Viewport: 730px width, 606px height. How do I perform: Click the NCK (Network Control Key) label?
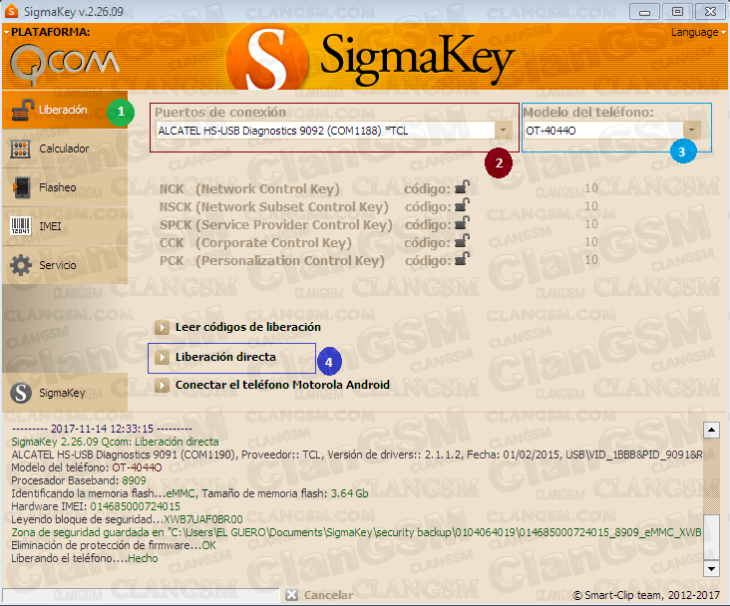click(x=249, y=189)
